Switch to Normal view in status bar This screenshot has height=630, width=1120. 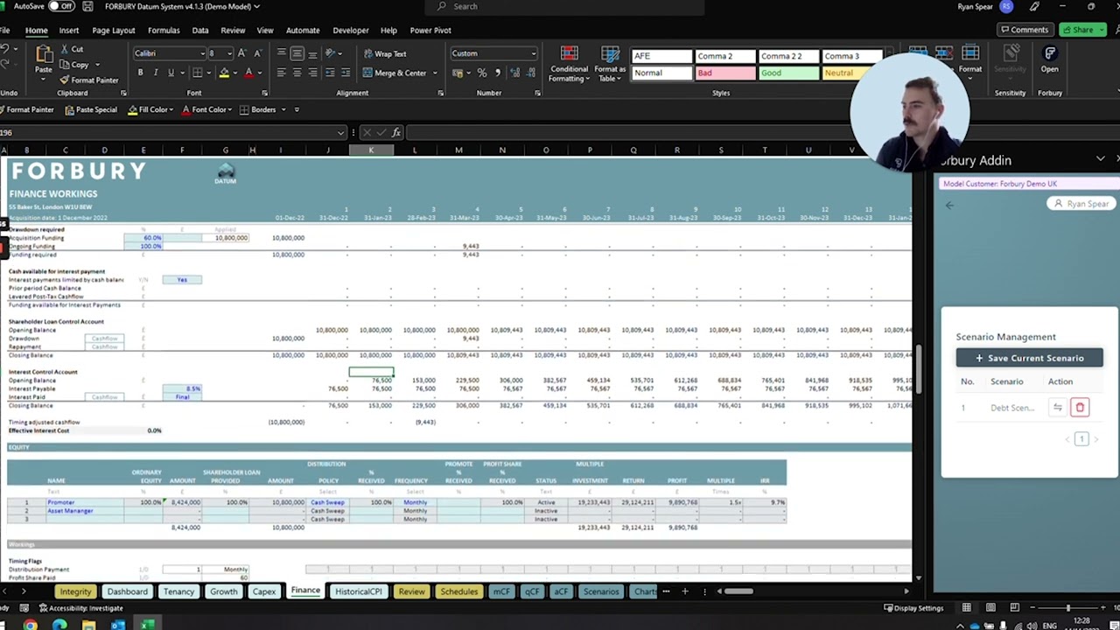[967, 608]
